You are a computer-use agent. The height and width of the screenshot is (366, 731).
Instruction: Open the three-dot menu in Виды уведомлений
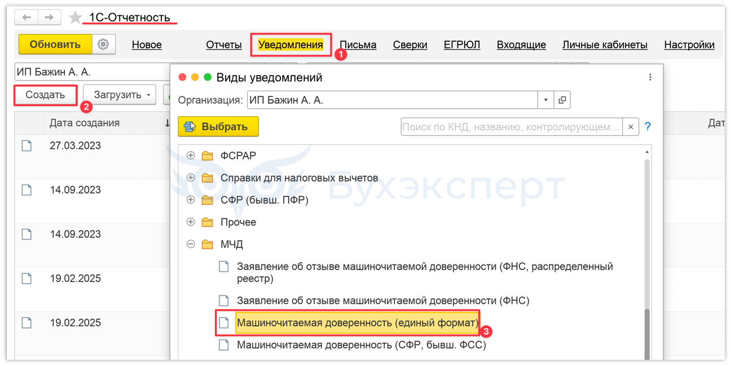point(650,77)
